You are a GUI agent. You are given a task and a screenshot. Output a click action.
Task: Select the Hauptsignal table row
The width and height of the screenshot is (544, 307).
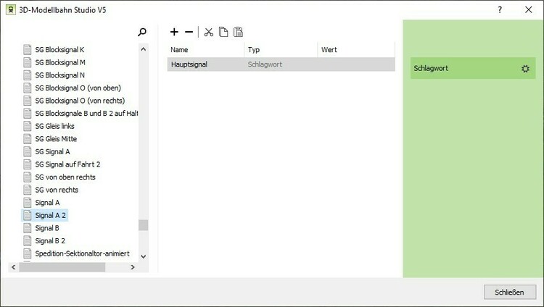point(281,64)
